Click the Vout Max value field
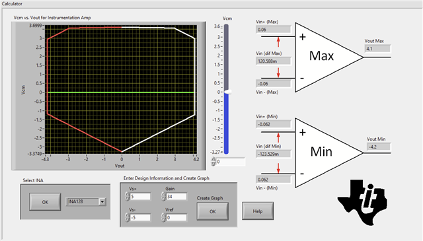Viewport: 423px width, 241px height. point(377,49)
